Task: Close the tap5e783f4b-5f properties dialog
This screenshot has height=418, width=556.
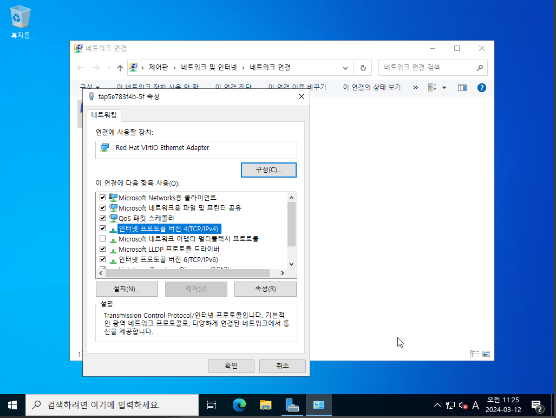Action: click(302, 96)
